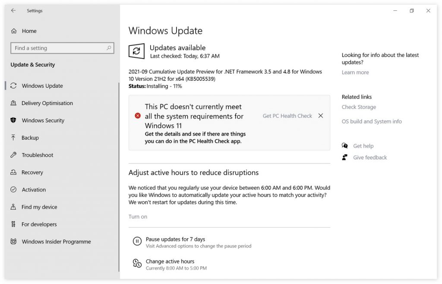Click the pause updates circle icon
This screenshot has width=442, height=284.
(137, 242)
